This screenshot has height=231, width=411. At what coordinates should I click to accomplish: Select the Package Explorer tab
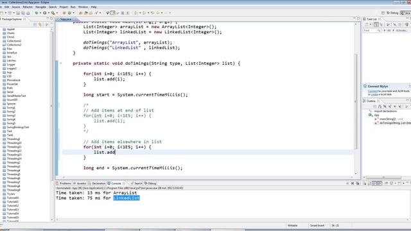(x=12, y=19)
